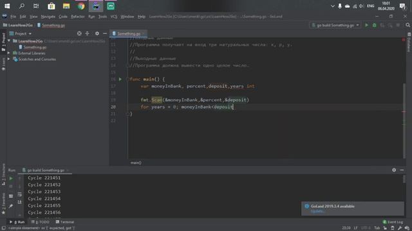
Task: Open Search Everywhere magnifier icon
Action: (x=407, y=25)
